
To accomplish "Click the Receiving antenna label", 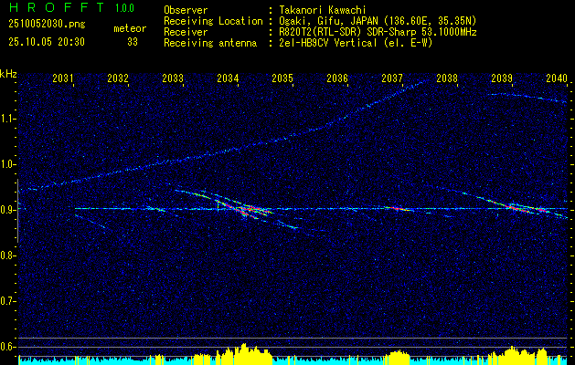I will click(x=210, y=43).
